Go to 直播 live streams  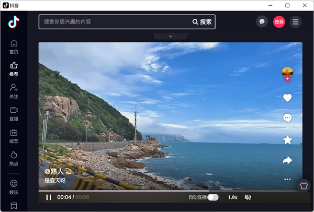pos(14,114)
